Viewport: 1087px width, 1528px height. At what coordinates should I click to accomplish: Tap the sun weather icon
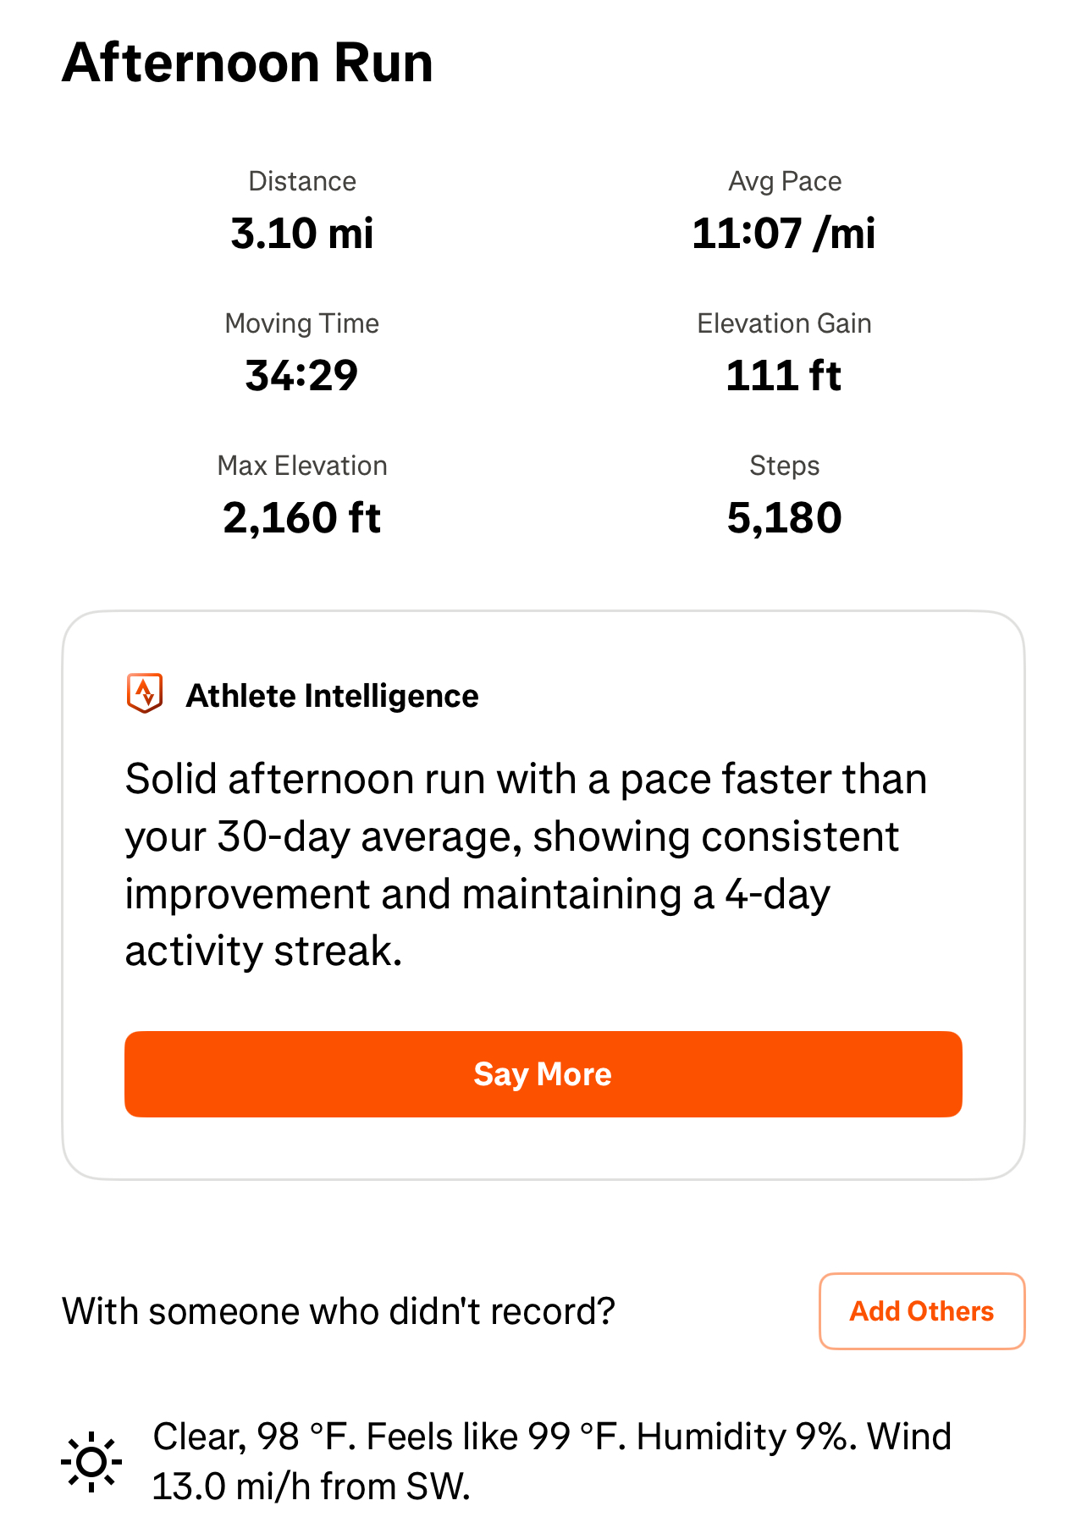coord(91,1462)
